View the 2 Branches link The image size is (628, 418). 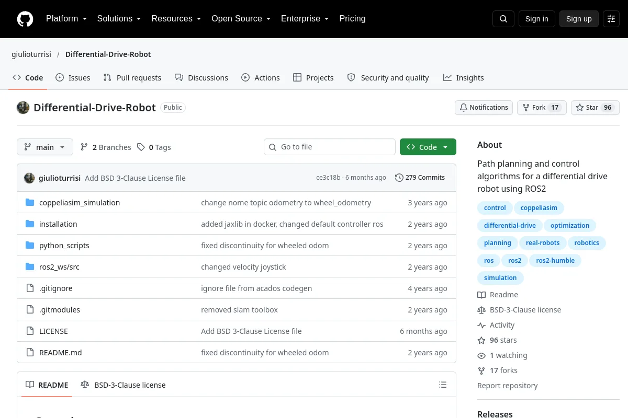point(106,147)
